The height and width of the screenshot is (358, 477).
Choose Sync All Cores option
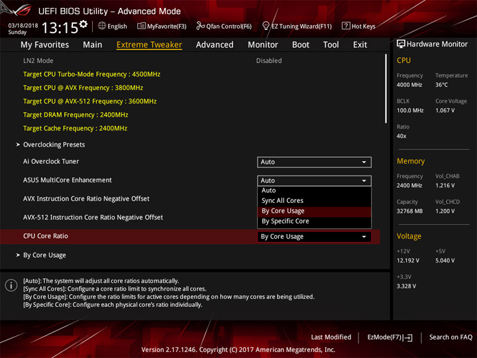[x=314, y=201]
